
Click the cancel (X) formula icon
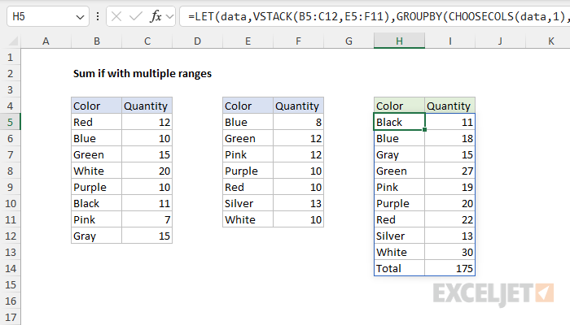pos(116,16)
